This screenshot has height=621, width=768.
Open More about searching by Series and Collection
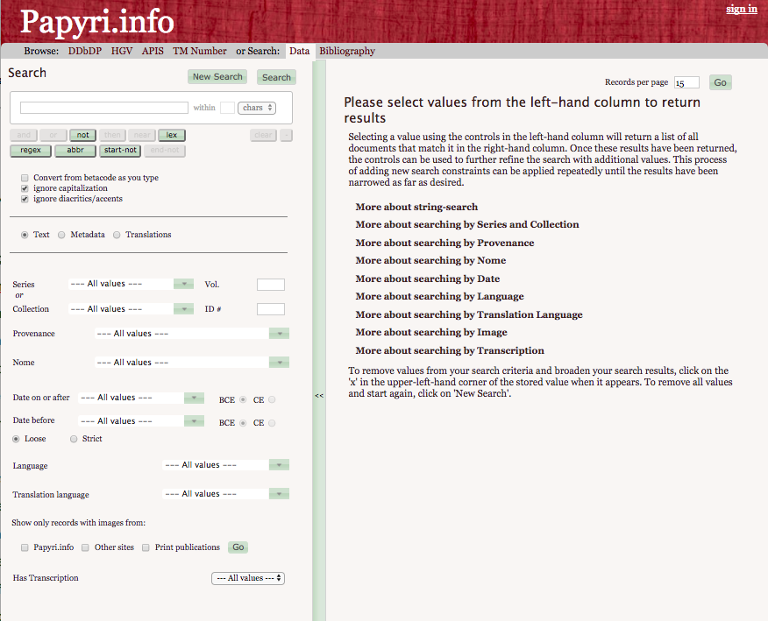[x=467, y=224]
